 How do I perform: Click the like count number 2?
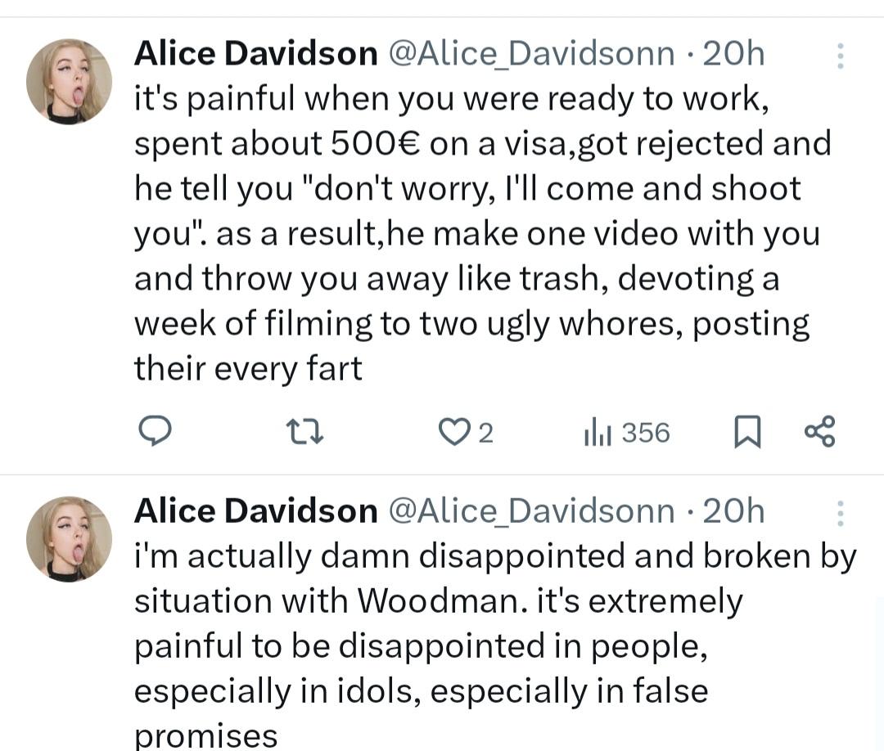pos(485,433)
